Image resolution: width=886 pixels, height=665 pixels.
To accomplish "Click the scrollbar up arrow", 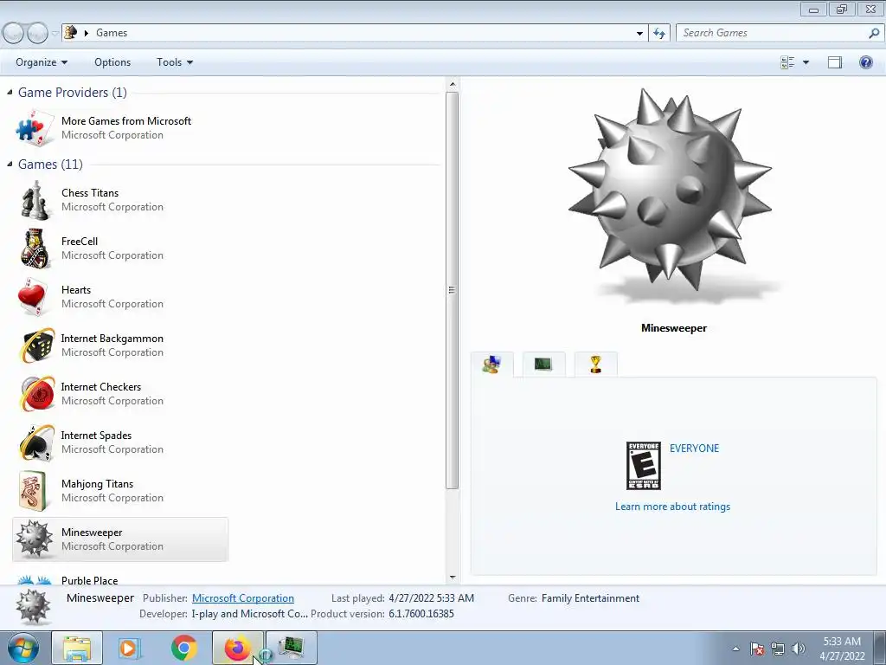I will pyautogui.click(x=452, y=85).
